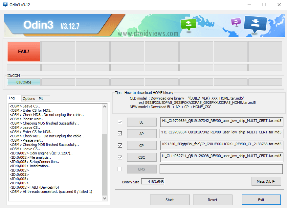Image resolution: width=287 pixels, height=208 pixels.
Task: Click the 'File analysis..' log line
Action: [x=30, y=157]
